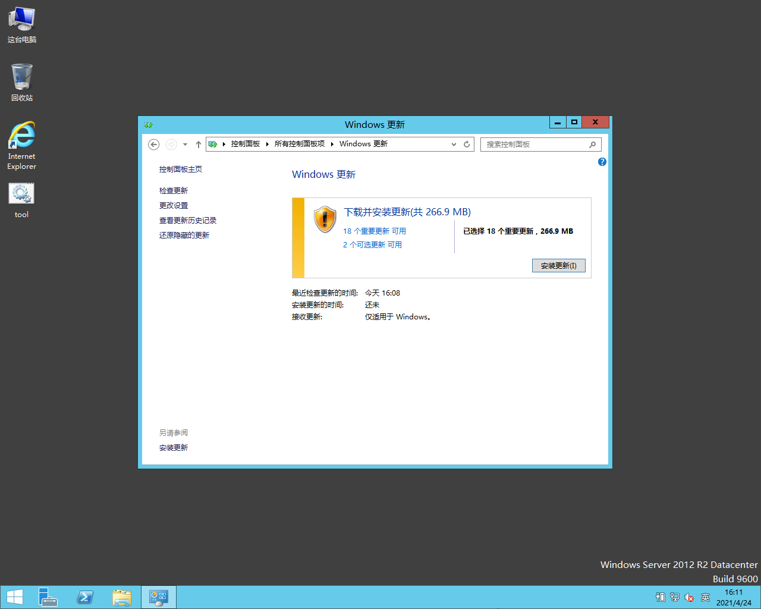Screen dimensions: 761x609
Task: Click the 搜索控制面板 search field
Action: (534, 145)
